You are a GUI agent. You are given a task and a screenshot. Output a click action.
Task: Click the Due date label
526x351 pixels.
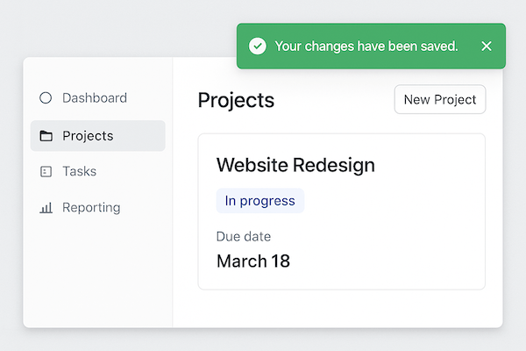point(243,237)
